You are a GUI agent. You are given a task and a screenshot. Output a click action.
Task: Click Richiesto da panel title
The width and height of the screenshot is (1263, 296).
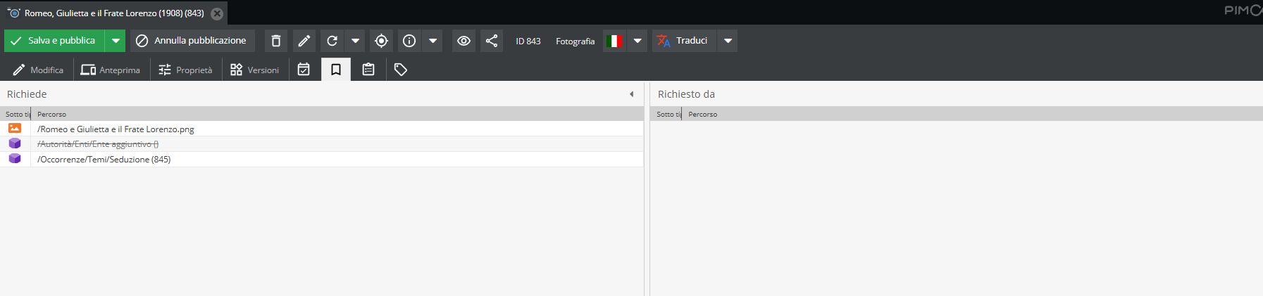point(686,94)
